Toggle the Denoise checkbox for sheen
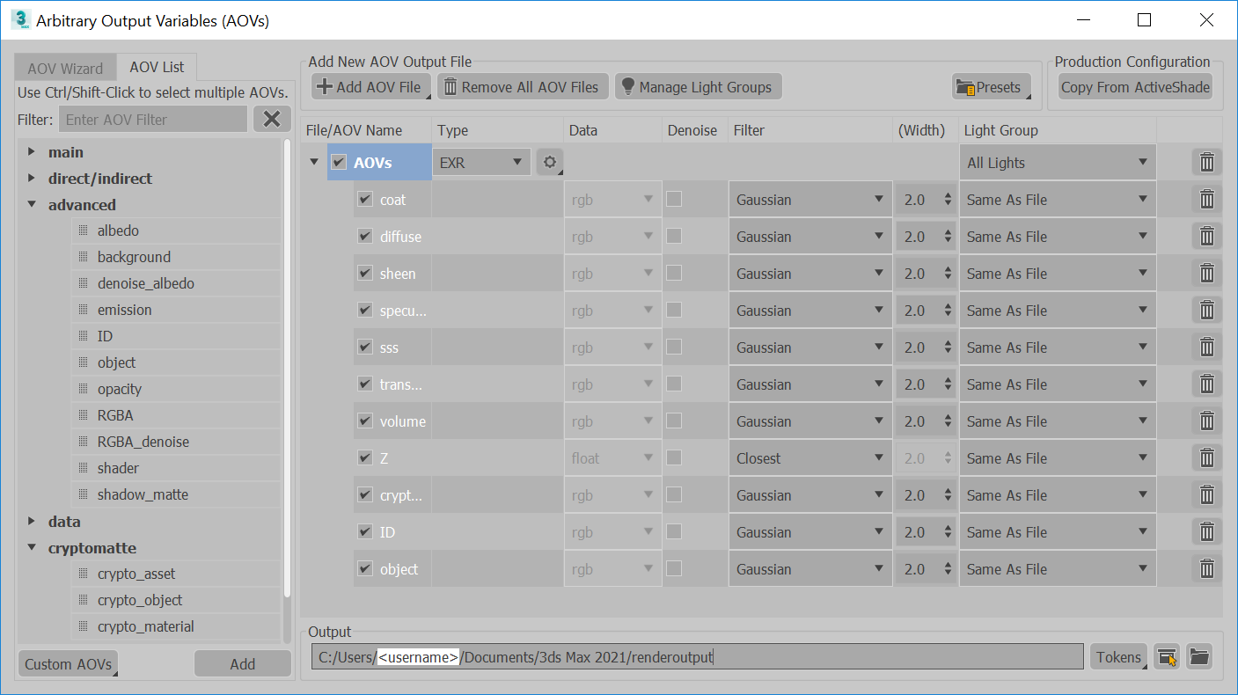 point(674,274)
